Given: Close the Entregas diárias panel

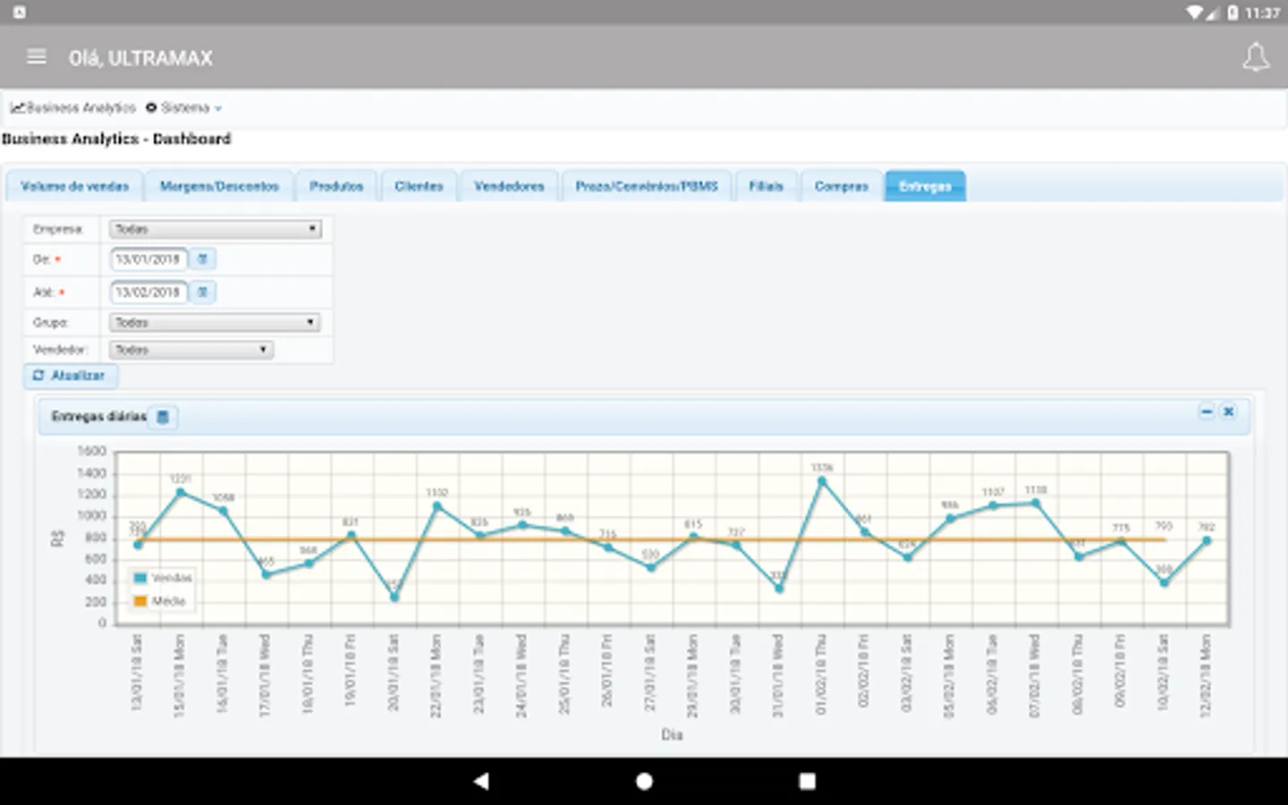Looking at the screenshot, I should tap(1229, 411).
